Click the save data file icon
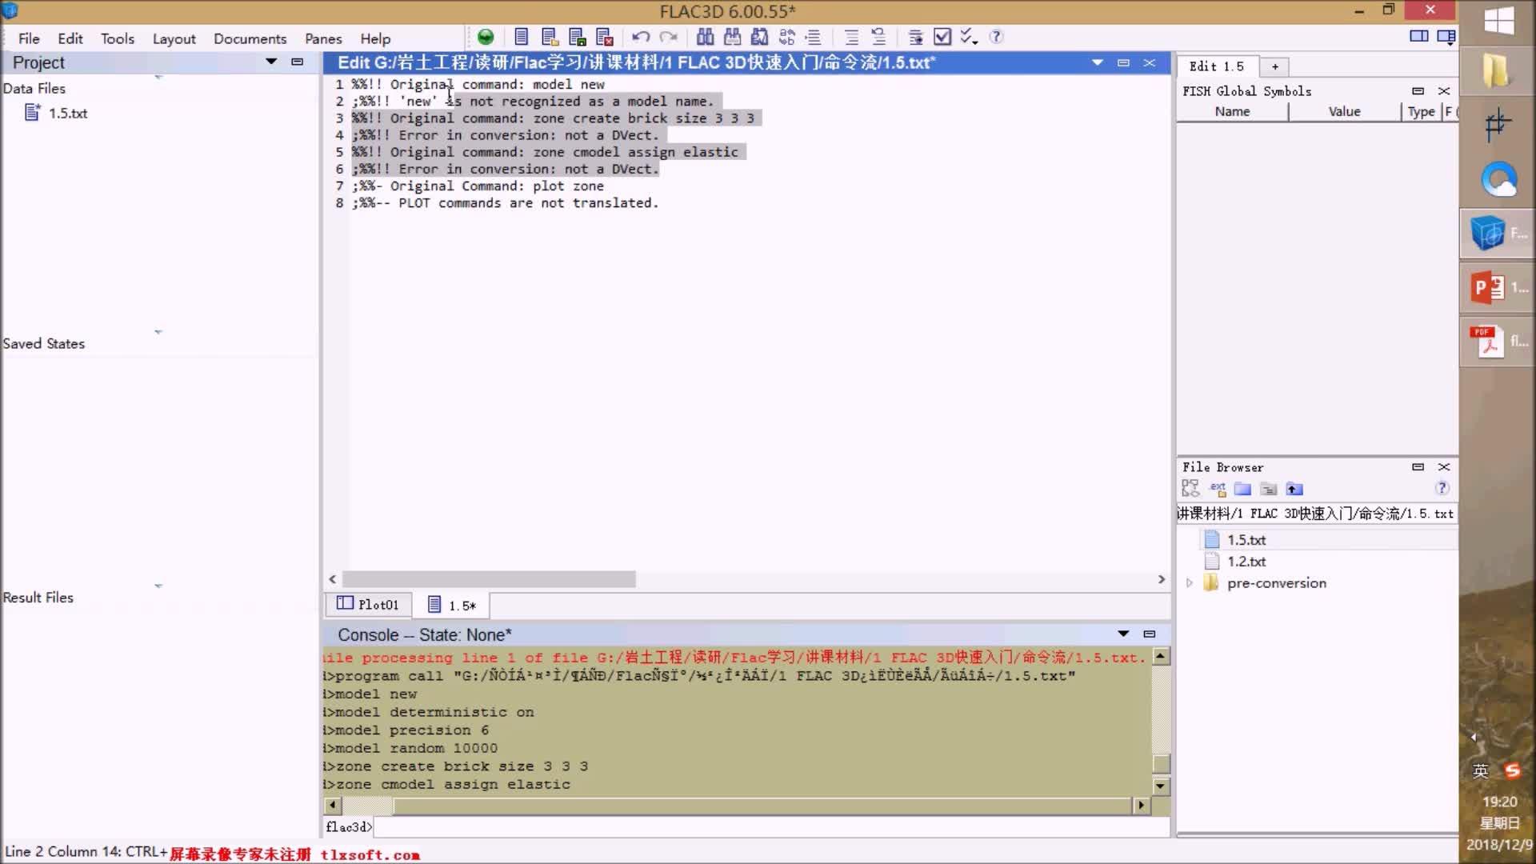The width and height of the screenshot is (1536, 864). [x=577, y=37]
